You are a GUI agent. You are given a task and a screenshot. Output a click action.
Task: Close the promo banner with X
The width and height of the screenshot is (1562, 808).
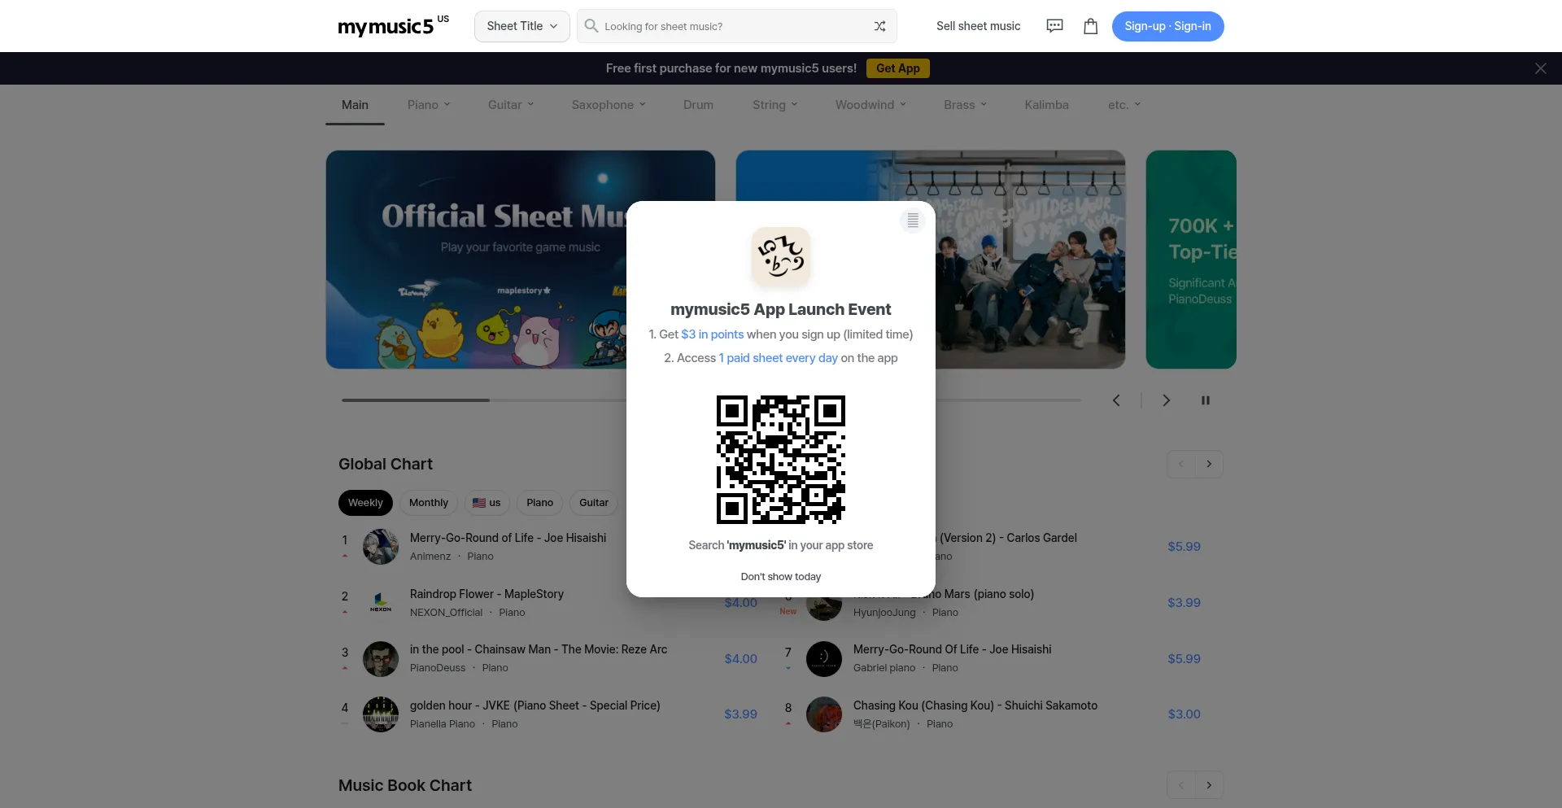[1540, 68]
